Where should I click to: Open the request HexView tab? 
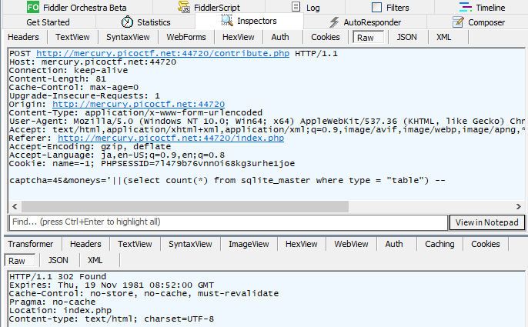[238, 37]
